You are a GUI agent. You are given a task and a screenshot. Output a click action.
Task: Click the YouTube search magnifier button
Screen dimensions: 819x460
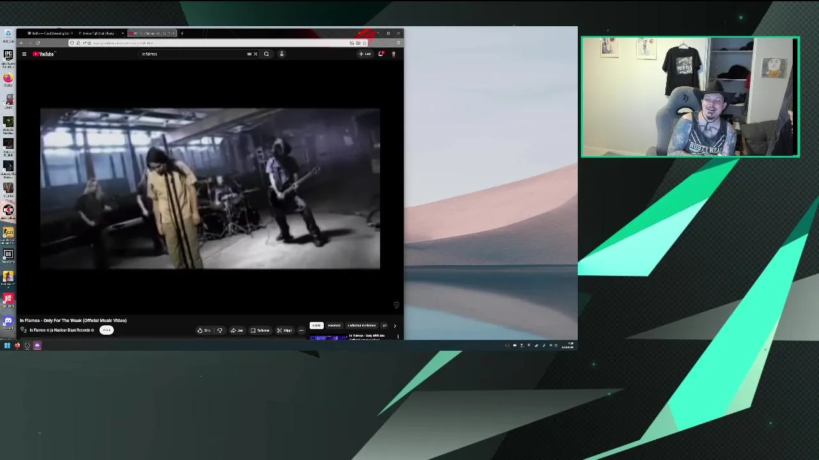tap(266, 54)
